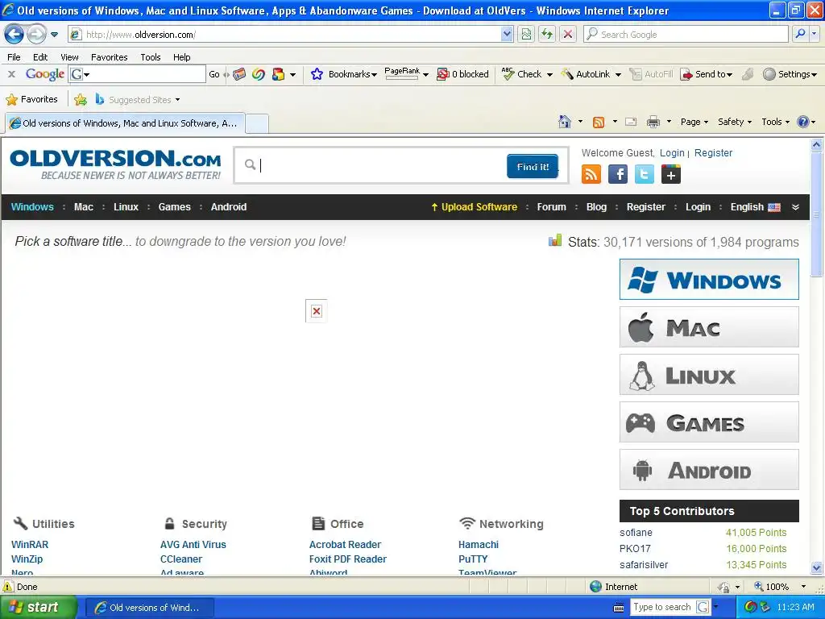This screenshot has width=825, height=619.
Task: Click the Google toolbar search box
Action: coord(137,74)
